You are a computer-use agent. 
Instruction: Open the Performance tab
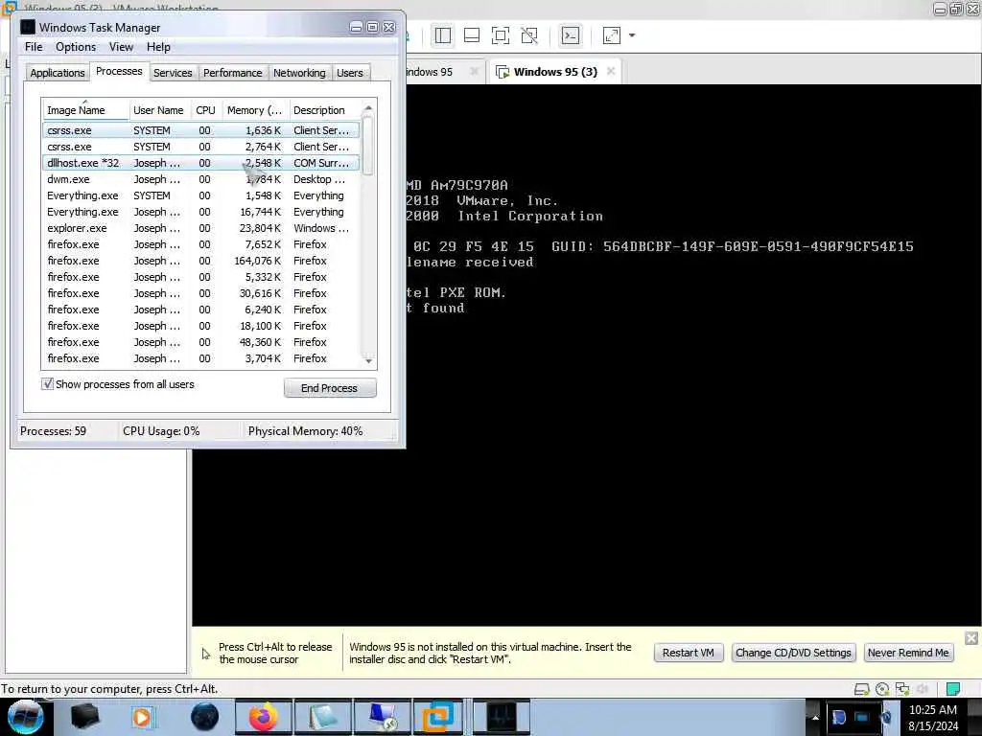coord(232,73)
